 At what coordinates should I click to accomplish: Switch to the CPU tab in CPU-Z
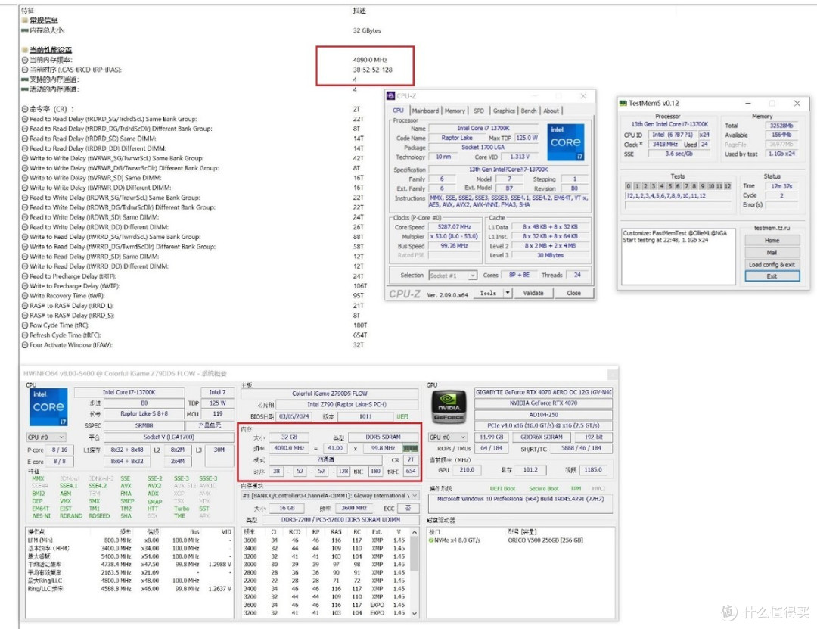(399, 111)
